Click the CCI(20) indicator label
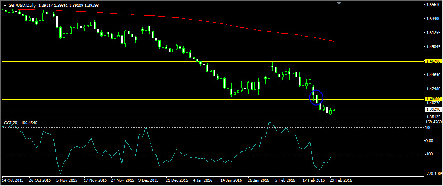The width and height of the screenshot is (443, 186). tap(14, 123)
